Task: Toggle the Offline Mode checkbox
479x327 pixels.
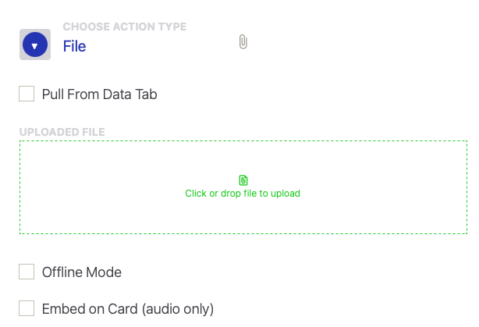Action: coord(27,272)
